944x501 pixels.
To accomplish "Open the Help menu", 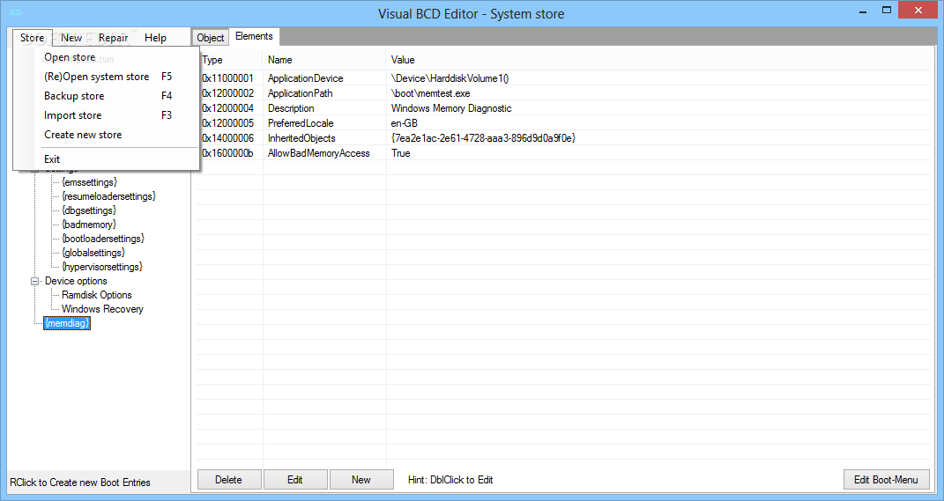I will click(155, 38).
